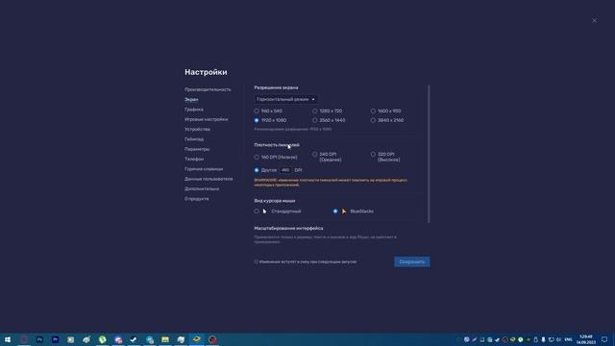Image resolution: width=615 pixels, height=346 pixels.
Task: Click the Сохранить button
Action: coord(412,261)
